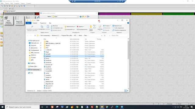Open the rocket workspace tile in HCL Notes
The width and height of the screenshot is (195, 109).
tap(9, 20)
